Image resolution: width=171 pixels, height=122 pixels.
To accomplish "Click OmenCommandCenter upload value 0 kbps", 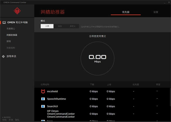I will tap(111, 114).
